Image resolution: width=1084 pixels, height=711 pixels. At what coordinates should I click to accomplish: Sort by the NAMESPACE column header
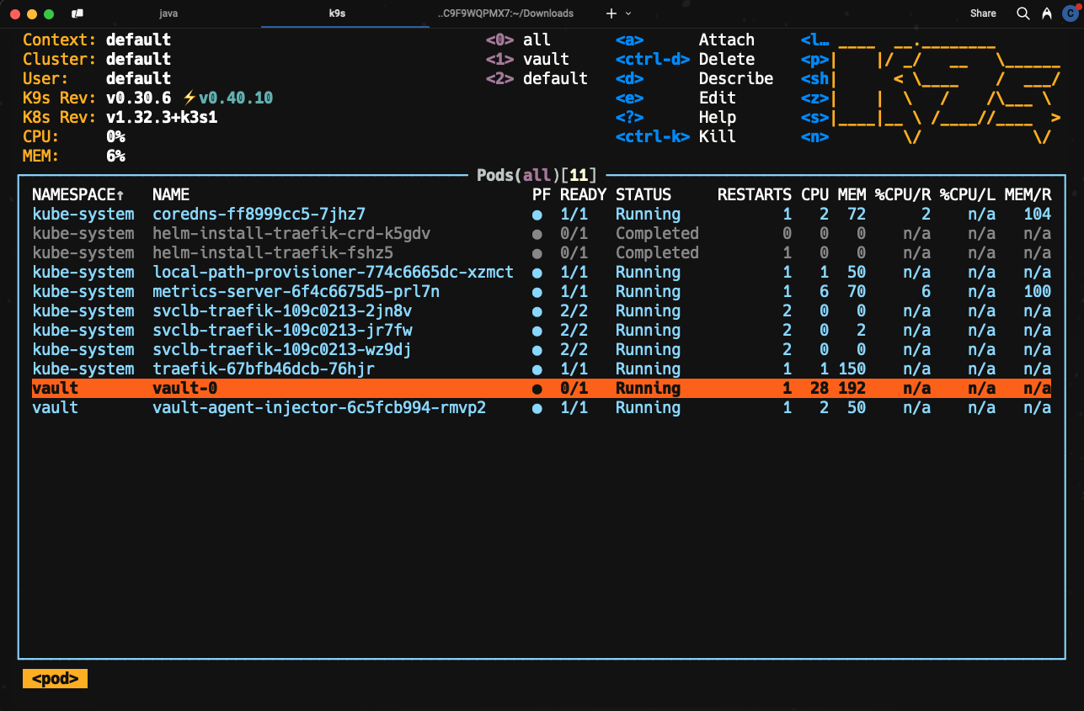[78, 194]
